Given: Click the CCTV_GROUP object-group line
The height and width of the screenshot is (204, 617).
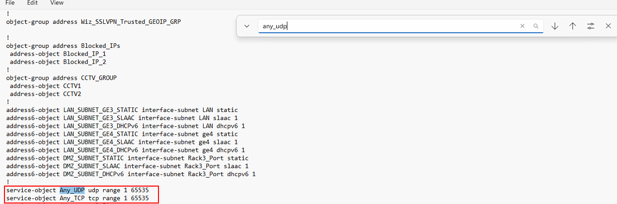Looking at the screenshot, I should (61, 78).
